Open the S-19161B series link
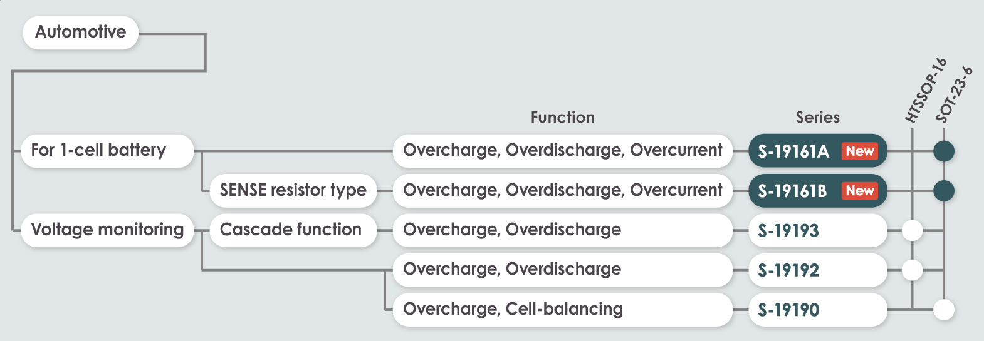984x341 pixels. 793,191
